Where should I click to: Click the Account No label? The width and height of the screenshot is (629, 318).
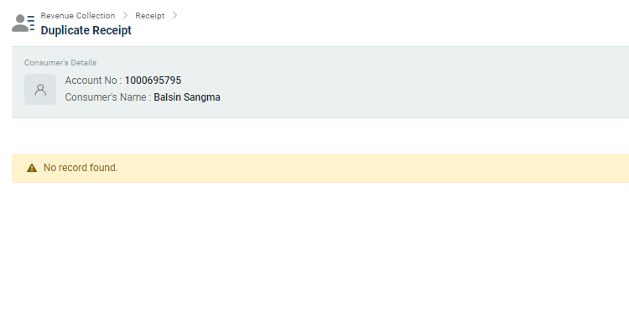click(x=91, y=81)
